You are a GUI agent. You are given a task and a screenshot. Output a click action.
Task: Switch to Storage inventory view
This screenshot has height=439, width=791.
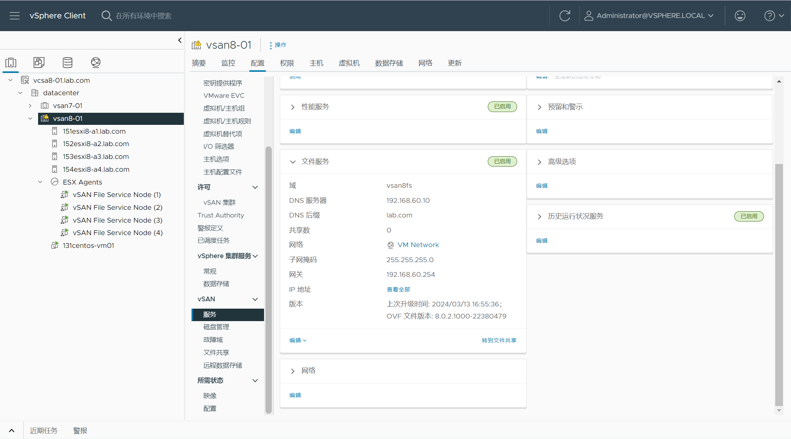(67, 63)
